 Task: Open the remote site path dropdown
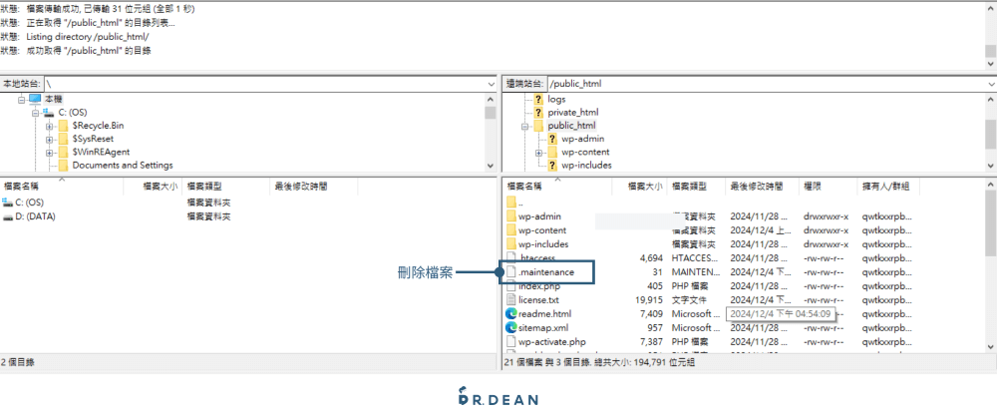(991, 84)
